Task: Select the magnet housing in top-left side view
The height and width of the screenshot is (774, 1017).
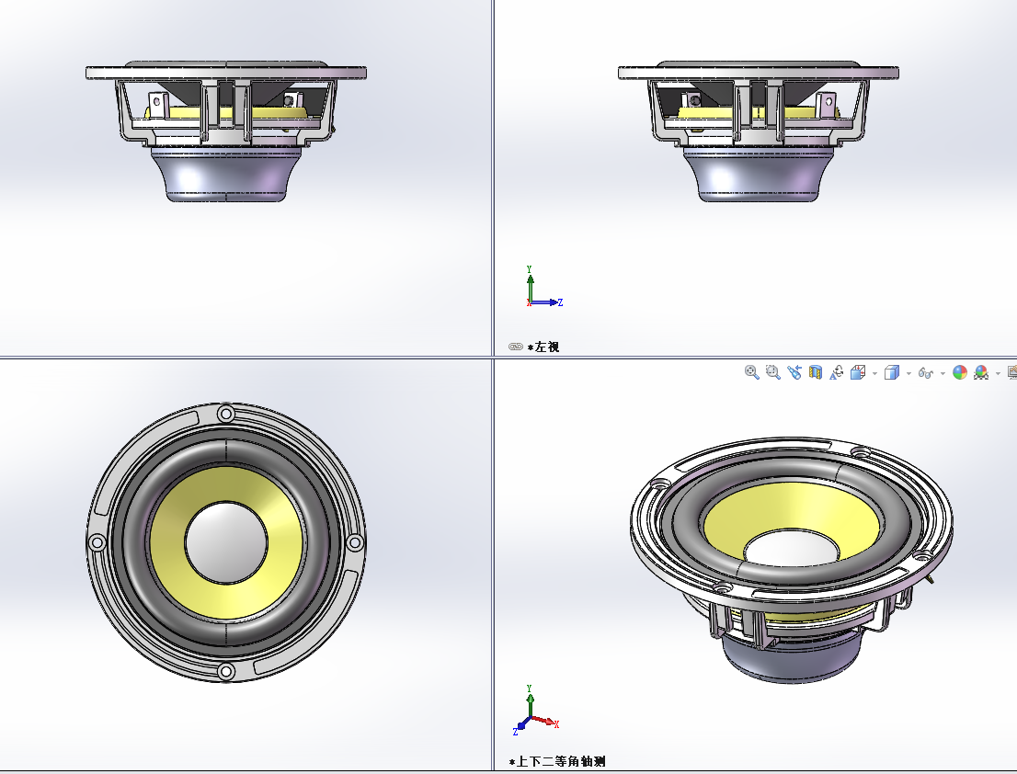Action: [x=225, y=174]
